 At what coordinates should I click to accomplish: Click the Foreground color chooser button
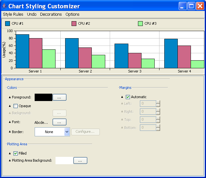pyautogui.click(x=59, y=97)
